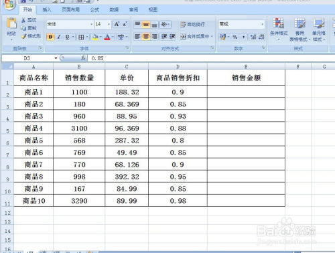The image size is (335, 253).
Task: Switch to the View (视图) tab
Action: pos(153,9)
